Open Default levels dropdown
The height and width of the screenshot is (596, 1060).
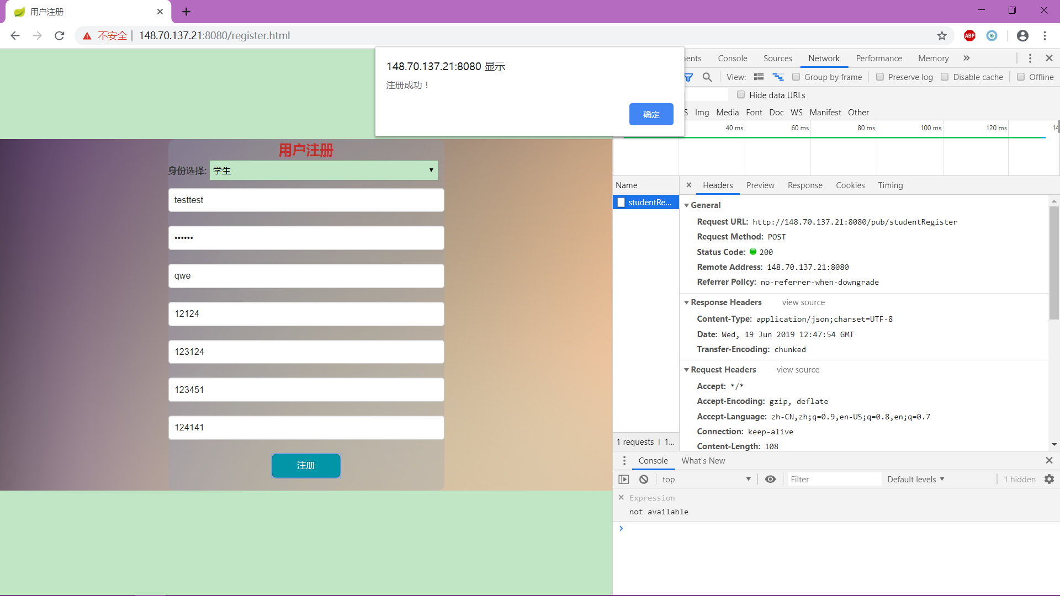(x=915, y=479)
